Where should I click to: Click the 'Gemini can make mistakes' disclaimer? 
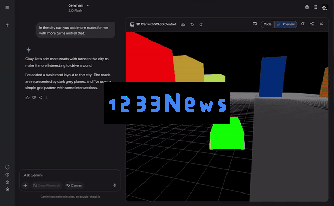[70, 197]
